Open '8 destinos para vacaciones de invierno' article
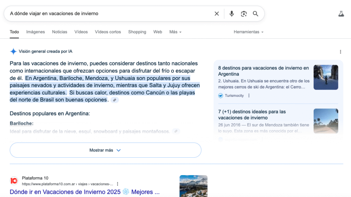The height and width of the screenshot is (197, 351). [x=264, y=71]
